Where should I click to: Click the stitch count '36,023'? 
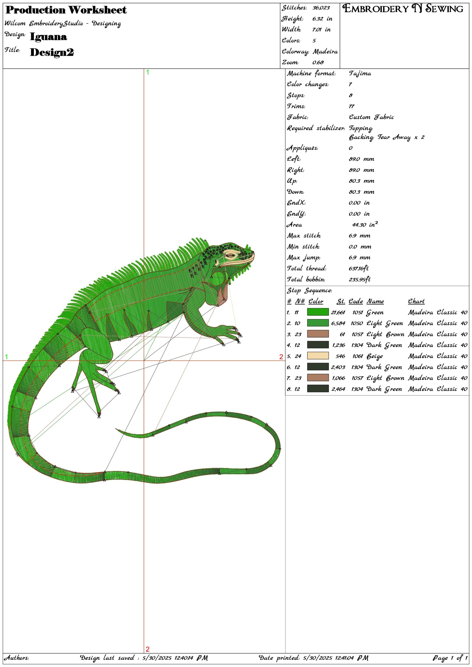[x=321, y=8]
